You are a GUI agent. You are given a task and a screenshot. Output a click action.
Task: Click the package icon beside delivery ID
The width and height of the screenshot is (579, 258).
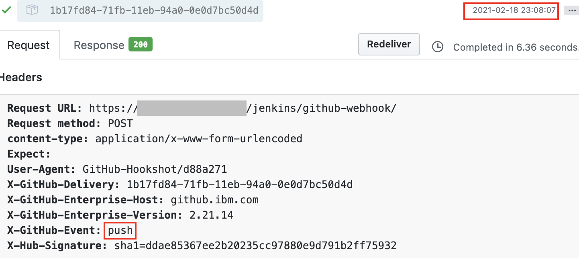click(x=32, y=10)
